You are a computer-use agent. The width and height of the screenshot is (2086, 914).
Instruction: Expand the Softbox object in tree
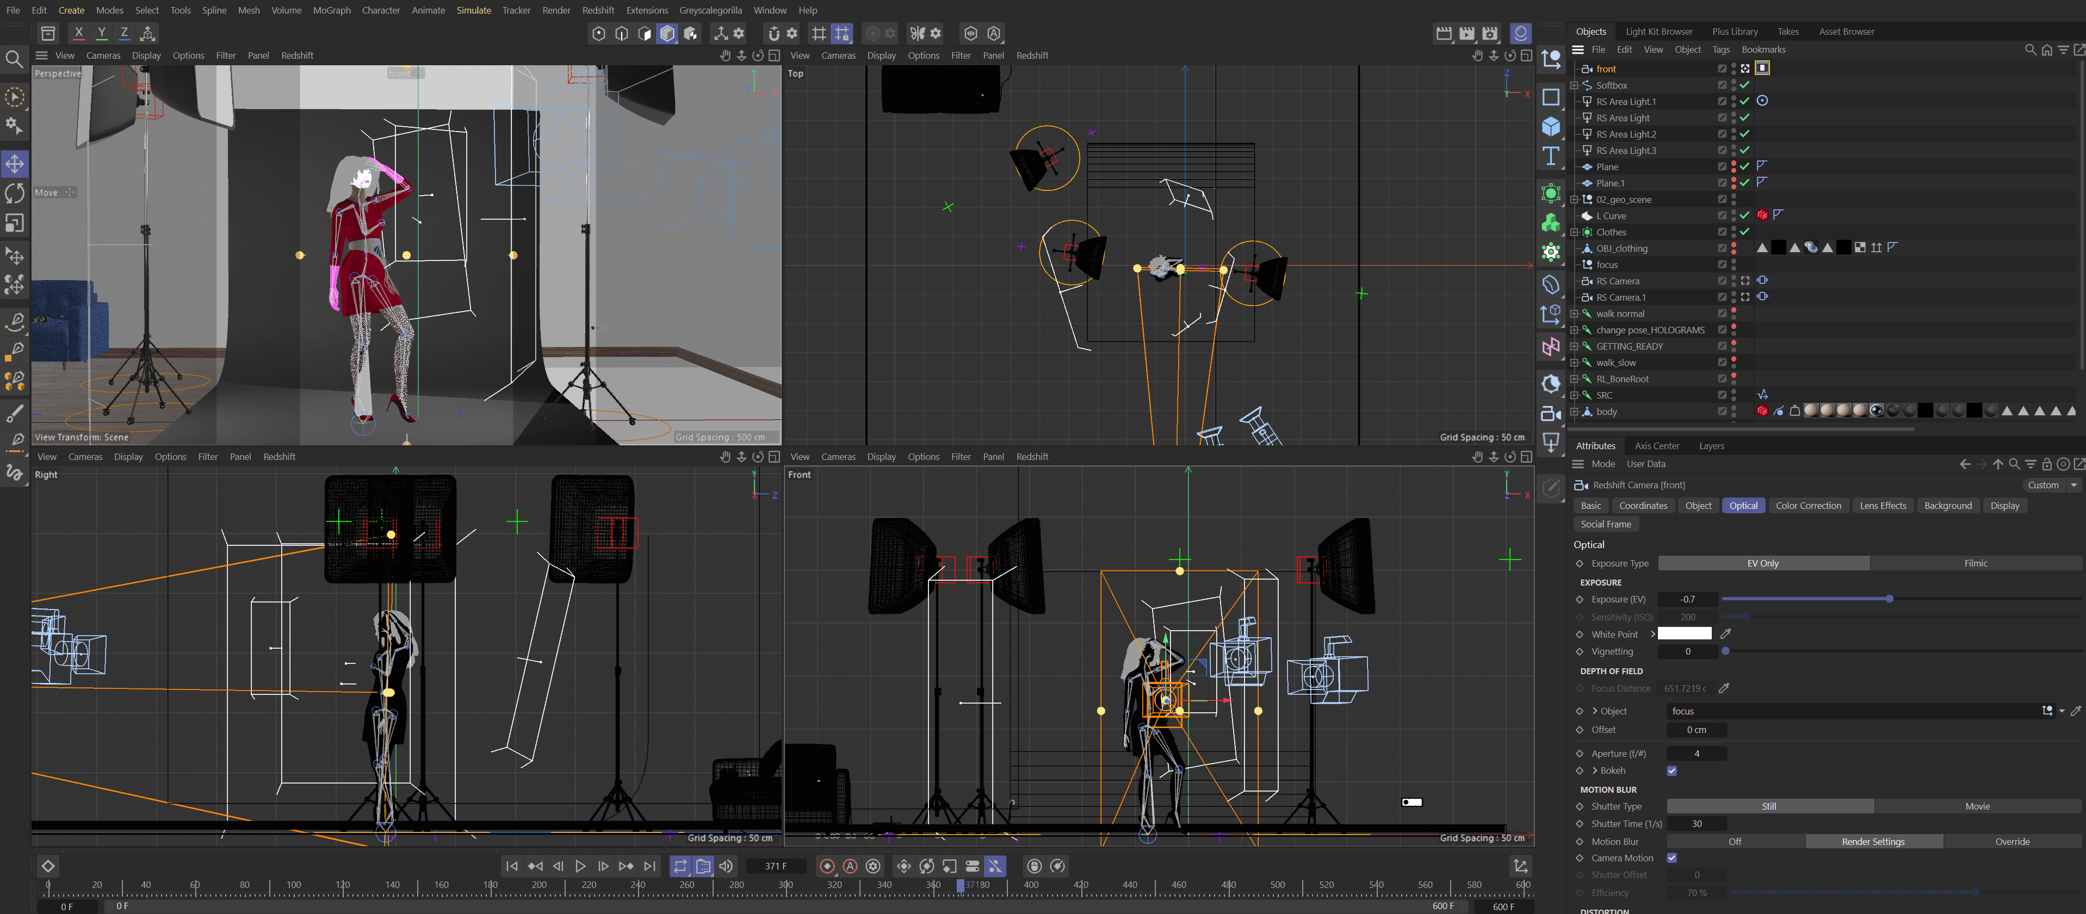click(x=1574, y=85)
